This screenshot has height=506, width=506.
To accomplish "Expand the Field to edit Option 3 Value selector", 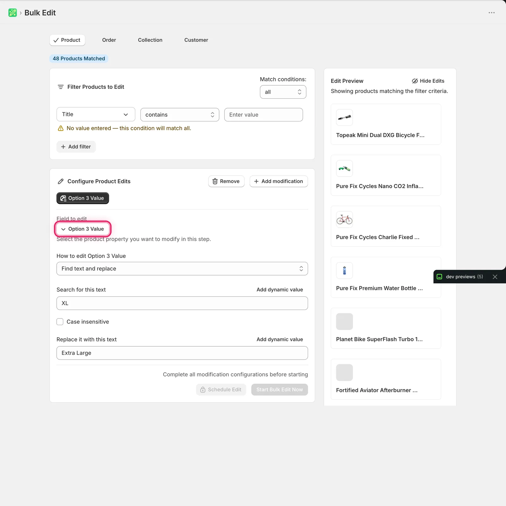I will point(83,229).
